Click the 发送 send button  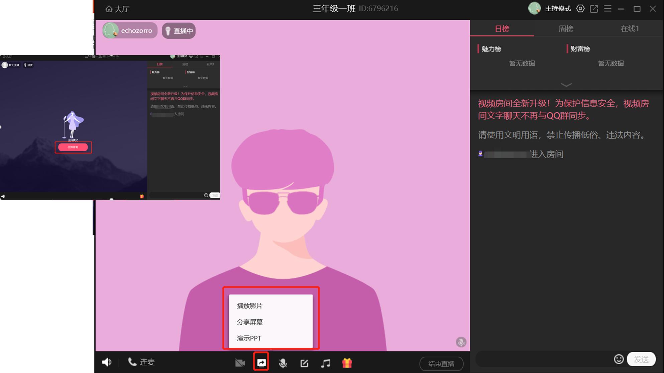641,359
